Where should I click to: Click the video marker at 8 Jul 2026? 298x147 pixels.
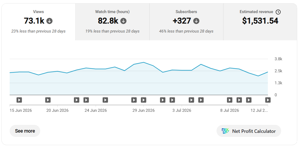tap(230, 100)
